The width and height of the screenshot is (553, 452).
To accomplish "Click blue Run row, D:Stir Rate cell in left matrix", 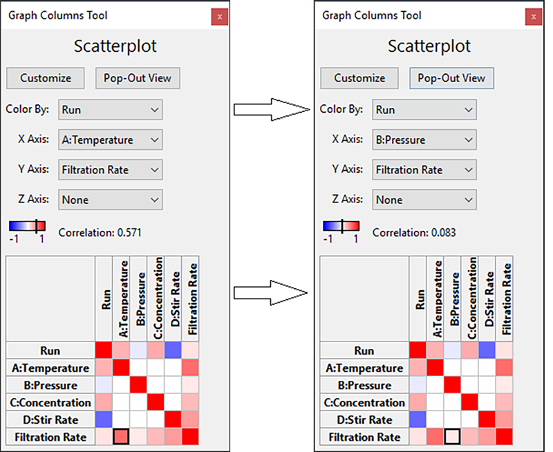I will pyautogui.click(x=173, y=350).
